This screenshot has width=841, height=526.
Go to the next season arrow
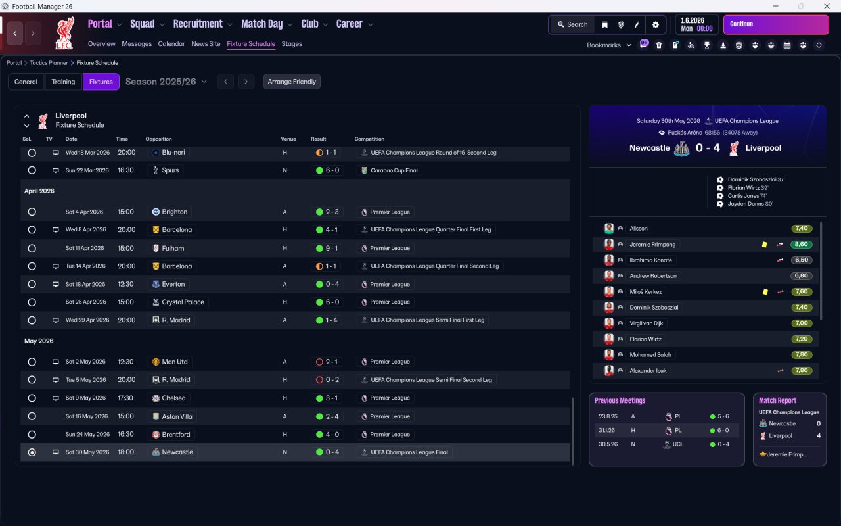[246, 82]
